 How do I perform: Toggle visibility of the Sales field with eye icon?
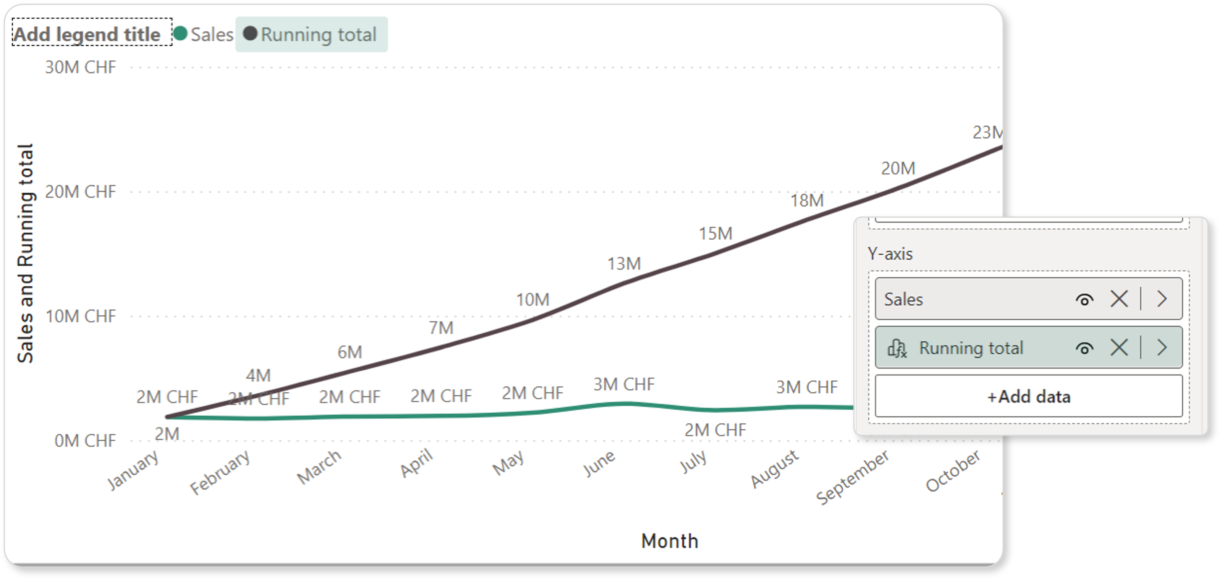tap(1085, 299)
